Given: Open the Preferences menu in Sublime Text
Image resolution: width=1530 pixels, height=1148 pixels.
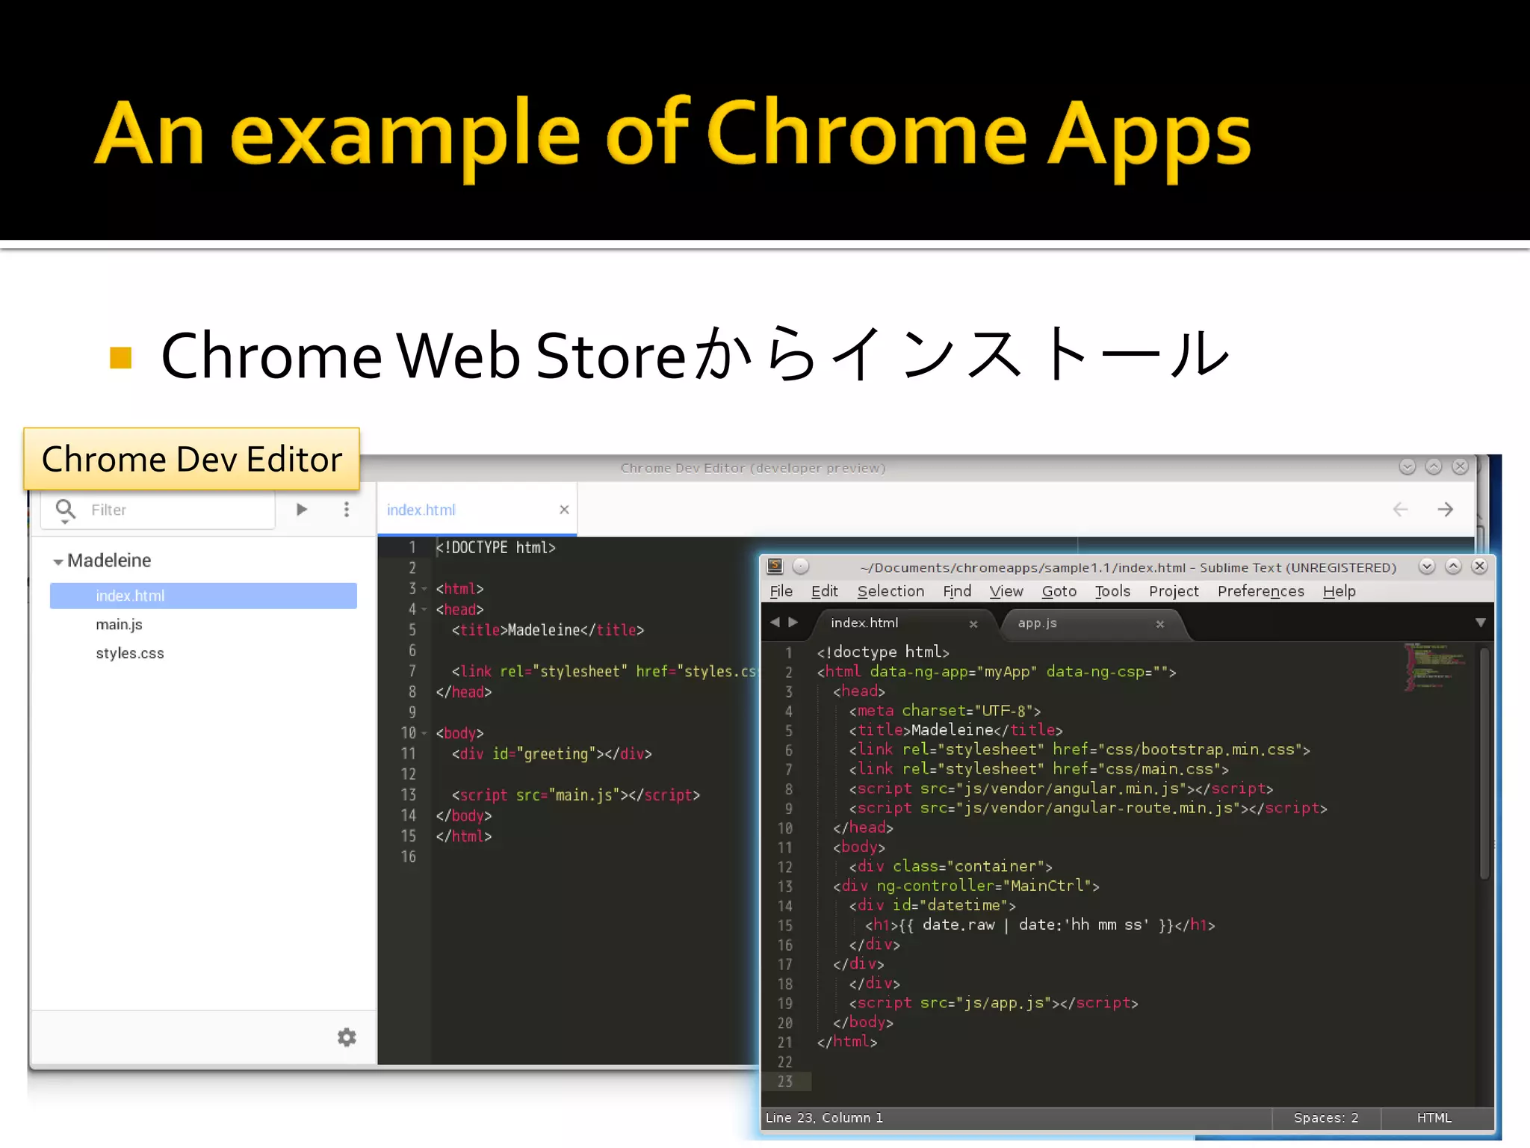Looking at the screenshot, I should tap(1261, 591).
